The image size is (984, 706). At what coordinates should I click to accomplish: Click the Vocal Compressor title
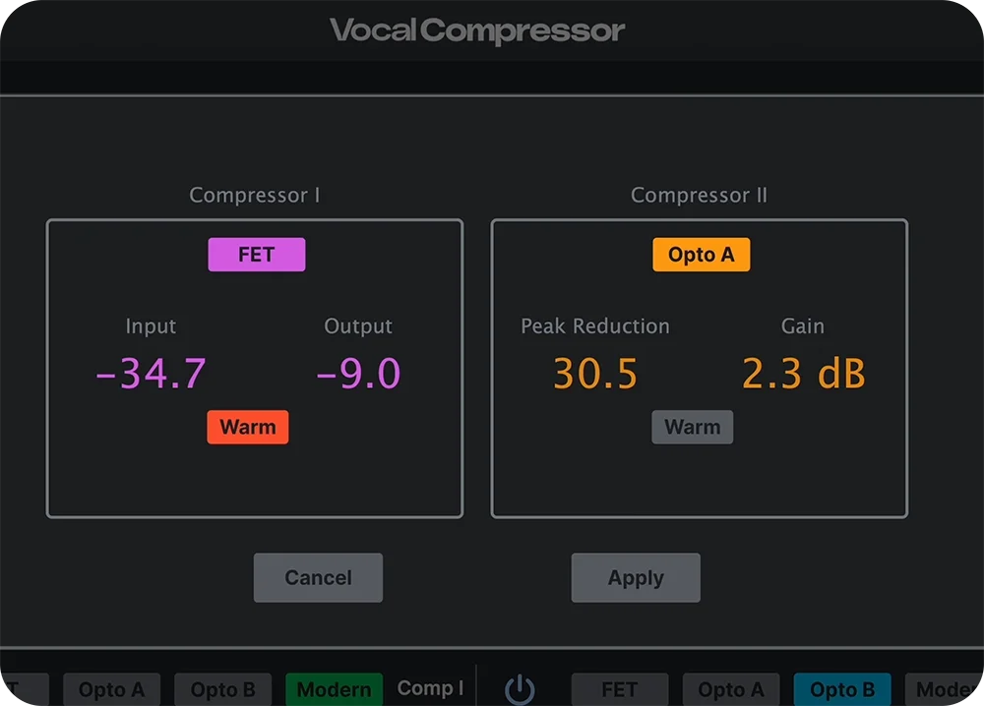(x=477, y=30)
